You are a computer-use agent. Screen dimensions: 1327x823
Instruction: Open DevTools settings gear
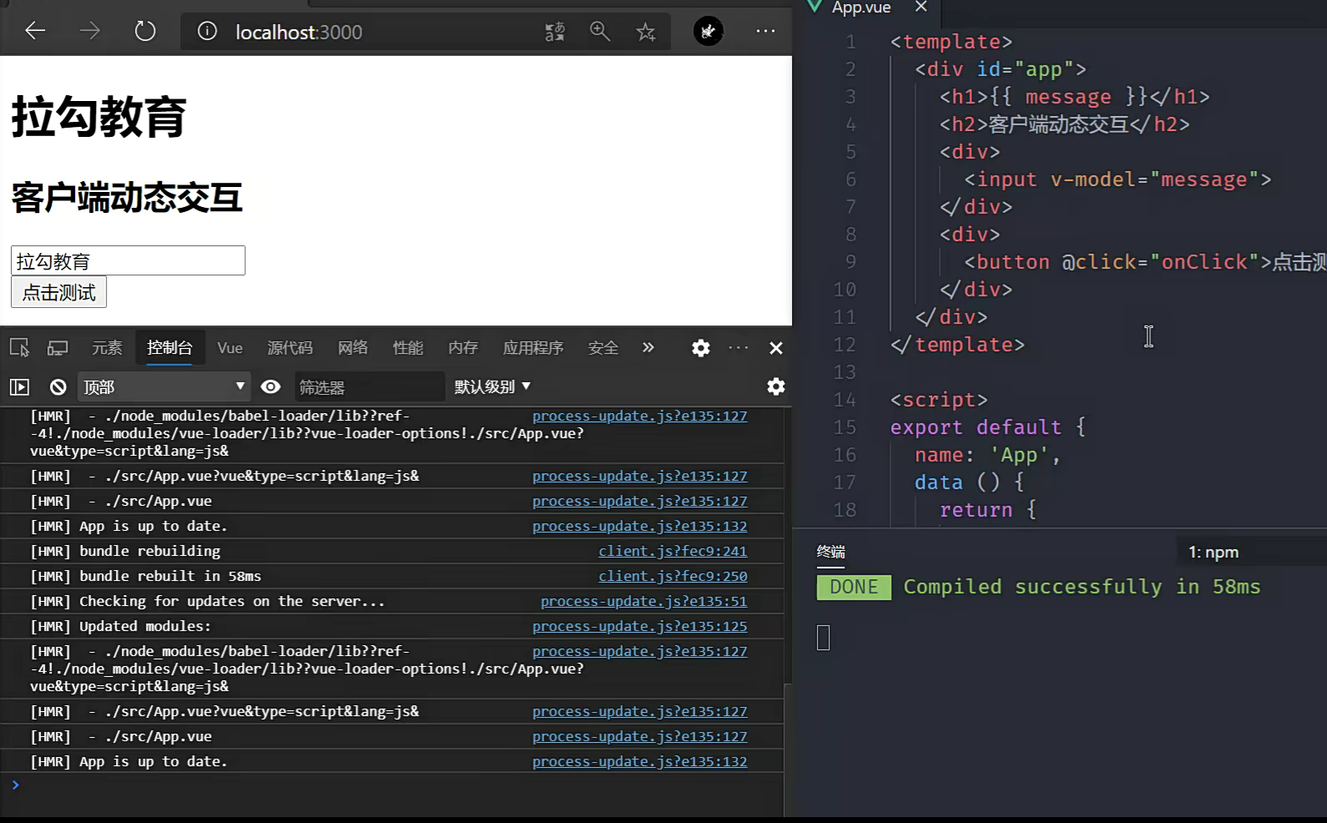coord(701,348)
